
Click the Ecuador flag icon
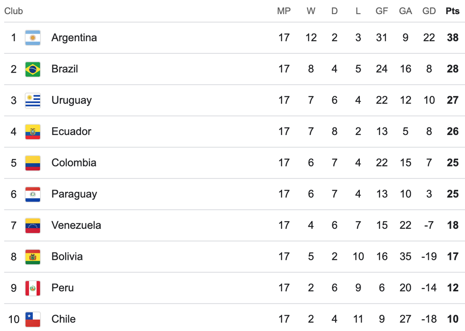click(x=33, y=132)
